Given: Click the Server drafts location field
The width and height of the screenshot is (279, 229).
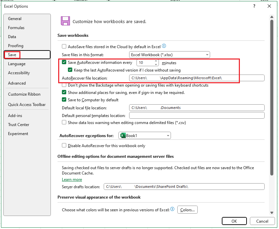Looking at the screenshot, I should click(184, 187).
